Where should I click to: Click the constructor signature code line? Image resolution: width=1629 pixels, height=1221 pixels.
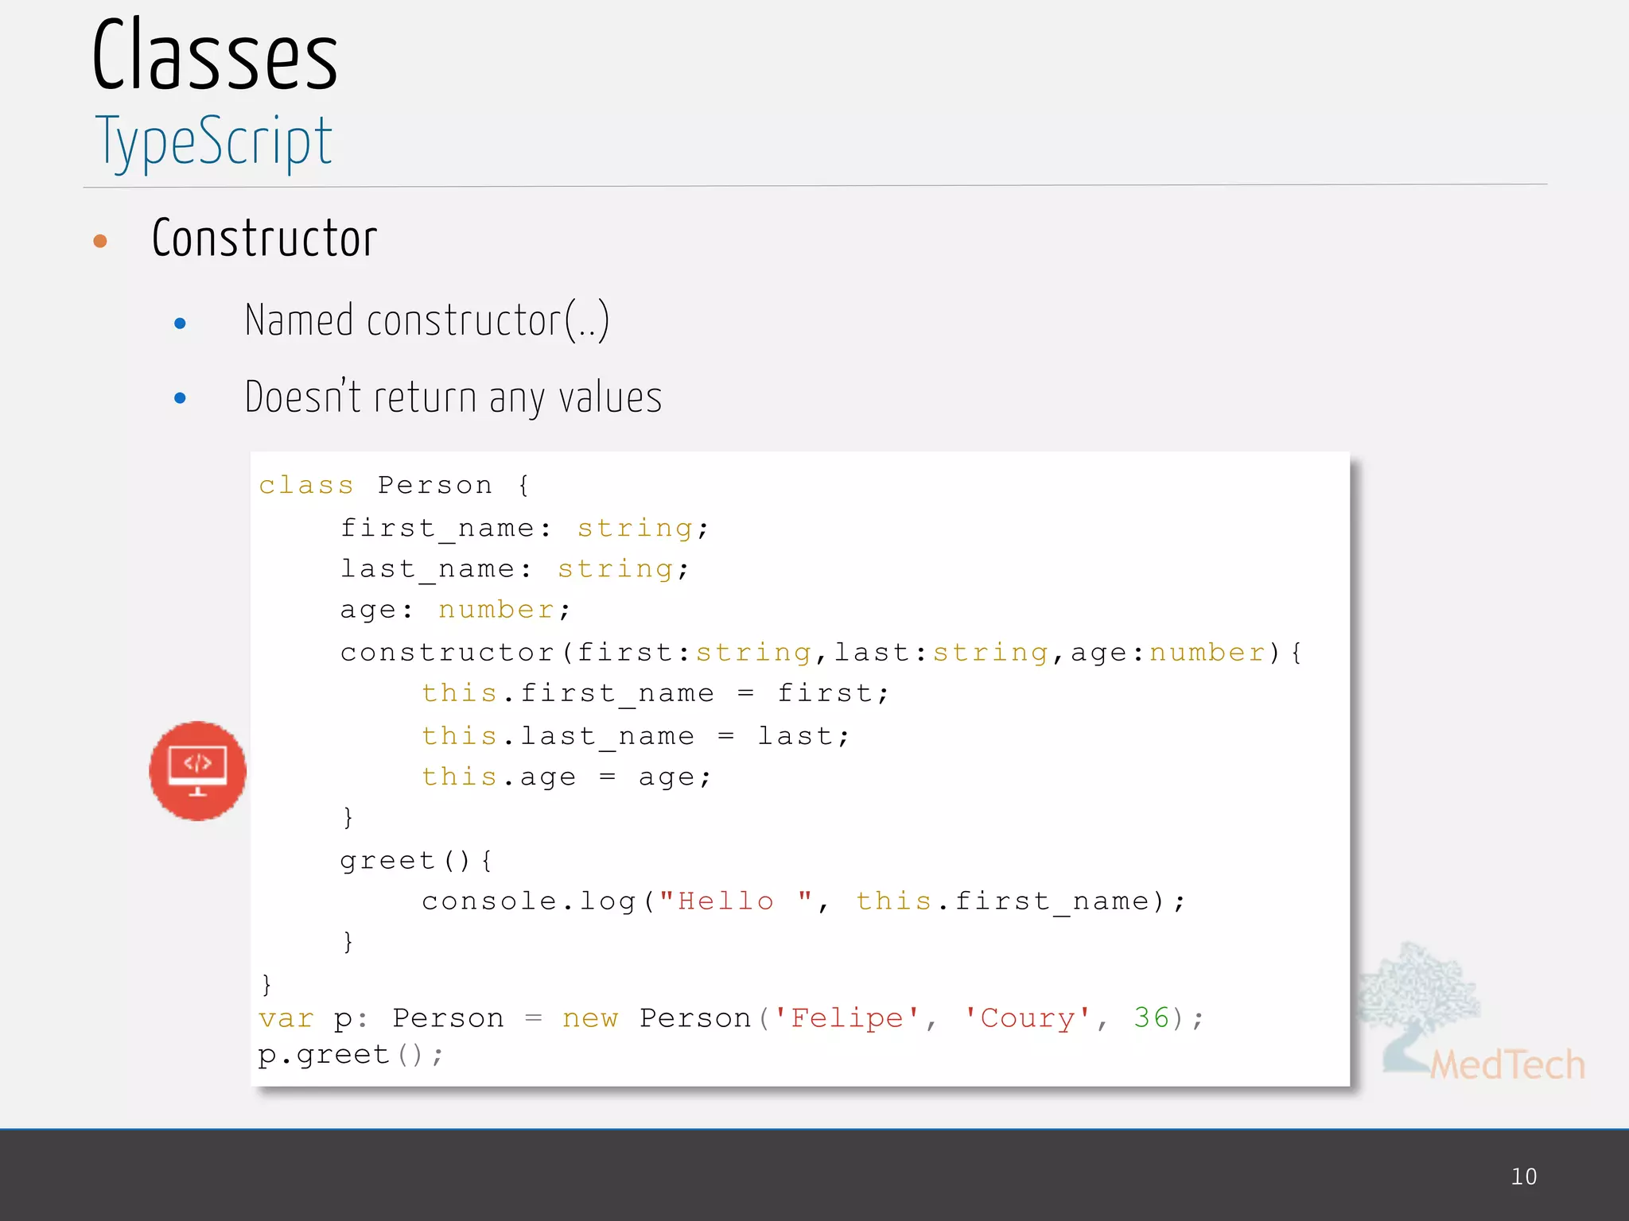point(821,653)
